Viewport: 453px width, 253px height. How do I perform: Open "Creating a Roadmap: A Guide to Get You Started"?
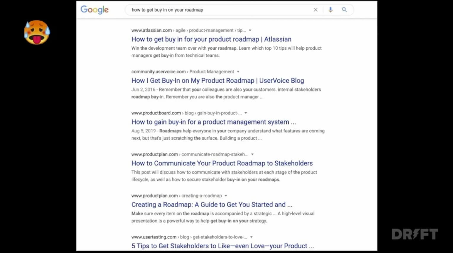coord(212,205)
